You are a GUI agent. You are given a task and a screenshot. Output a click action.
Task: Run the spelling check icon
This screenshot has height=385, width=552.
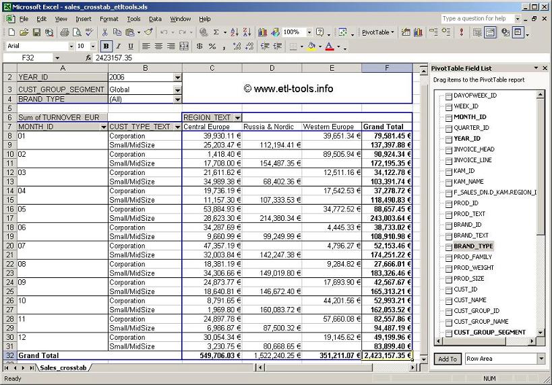pyautogui.click(x=90, y=32)
